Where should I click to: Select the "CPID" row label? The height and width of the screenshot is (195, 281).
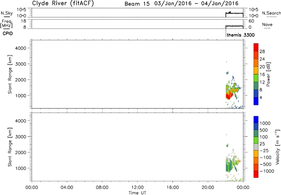tap(8, 33)
